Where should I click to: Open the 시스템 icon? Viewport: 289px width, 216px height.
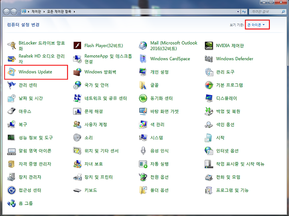click(x=143, y=138)
